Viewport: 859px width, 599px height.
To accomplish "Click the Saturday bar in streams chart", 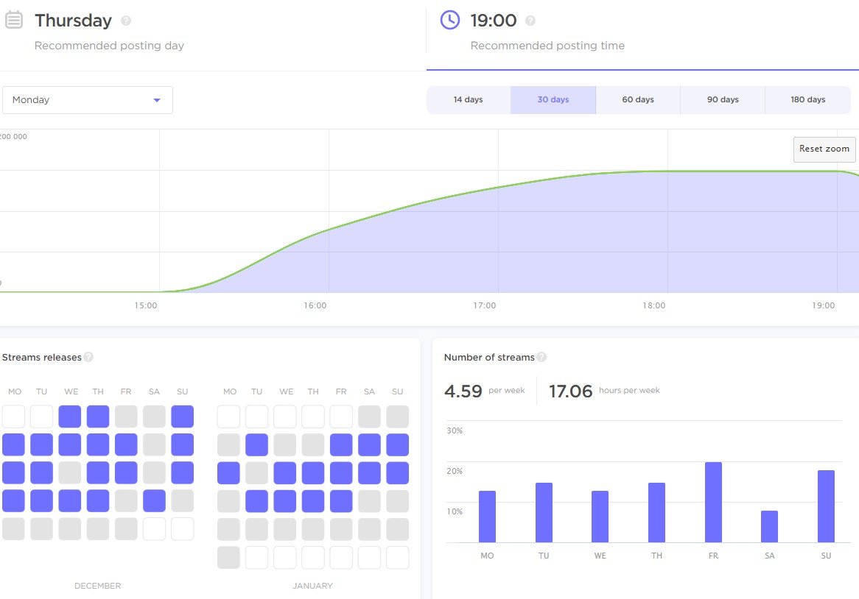I will pyautogui.click(x=769, y=526).
